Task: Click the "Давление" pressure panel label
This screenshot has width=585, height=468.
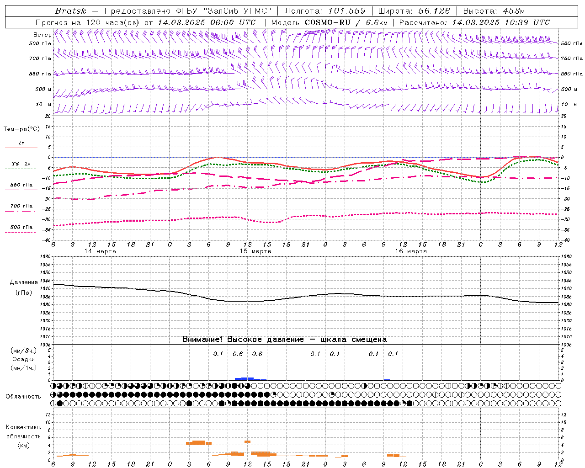Action: point(23,282)
